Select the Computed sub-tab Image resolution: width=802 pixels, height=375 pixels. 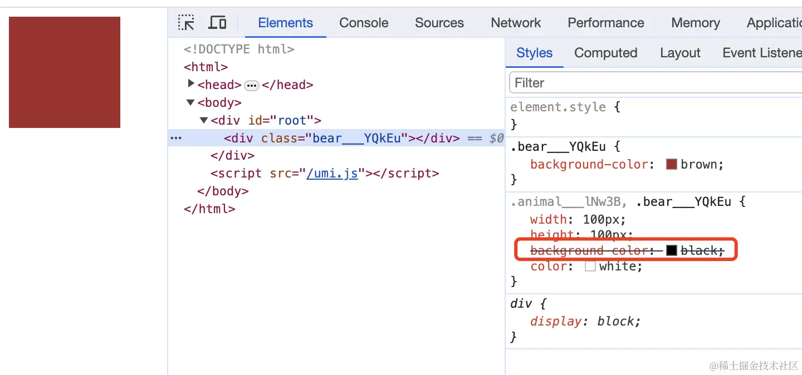point(606,53)
